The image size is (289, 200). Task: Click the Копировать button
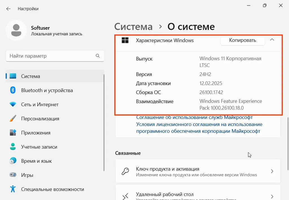click(x=242, y=40)
